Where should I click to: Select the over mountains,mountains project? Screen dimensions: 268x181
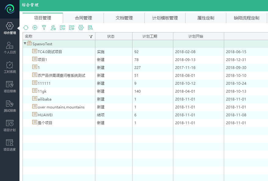pos(61,107)
